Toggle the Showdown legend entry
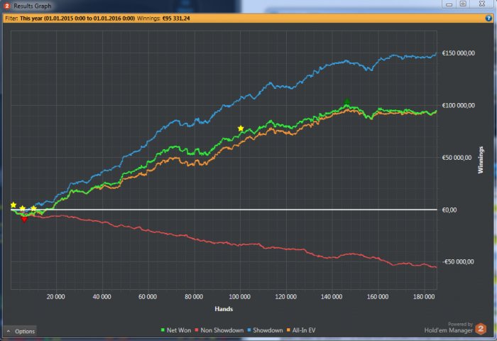 click(265, 330)
